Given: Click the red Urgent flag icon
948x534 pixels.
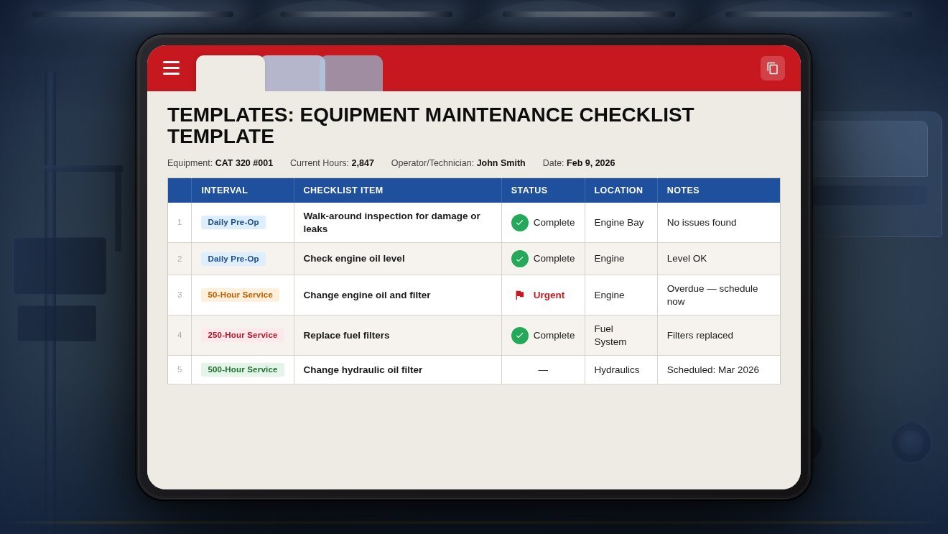Looking at the screenshot, I should coord(519,295).
